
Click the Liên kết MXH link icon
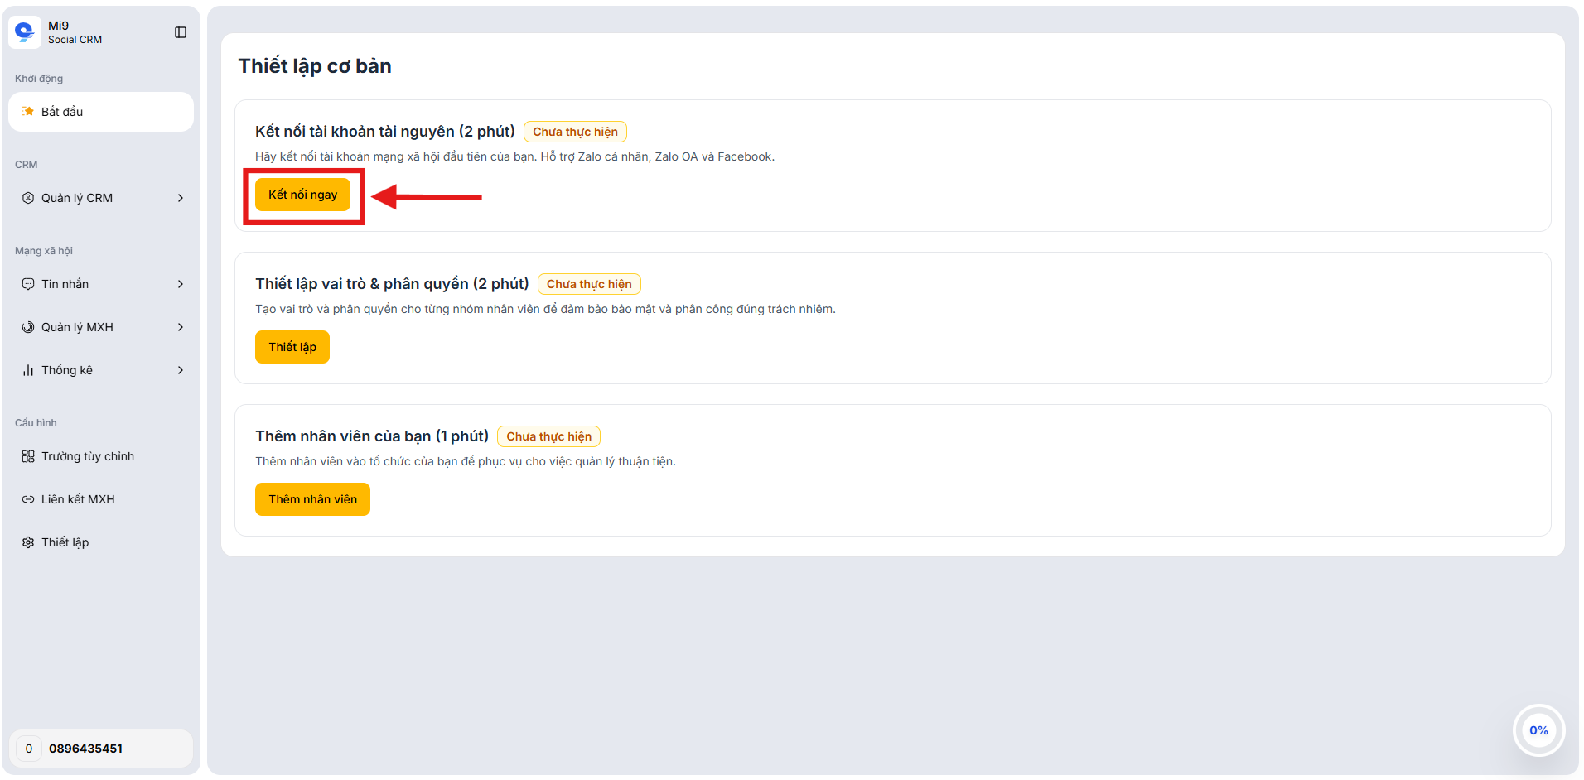28,499
